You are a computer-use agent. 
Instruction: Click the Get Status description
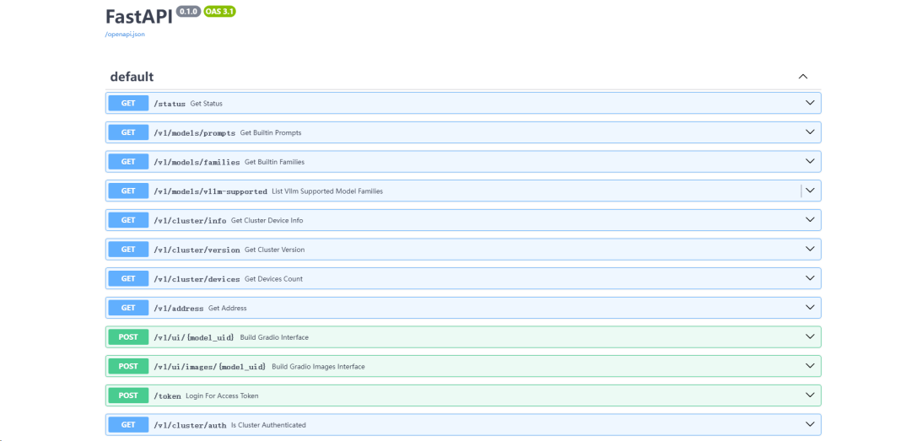pyautogui.click(x=207, y=104)
